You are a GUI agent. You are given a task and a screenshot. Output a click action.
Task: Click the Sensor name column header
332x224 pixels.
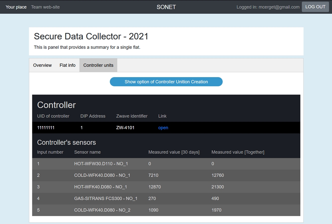pos(87,152)
